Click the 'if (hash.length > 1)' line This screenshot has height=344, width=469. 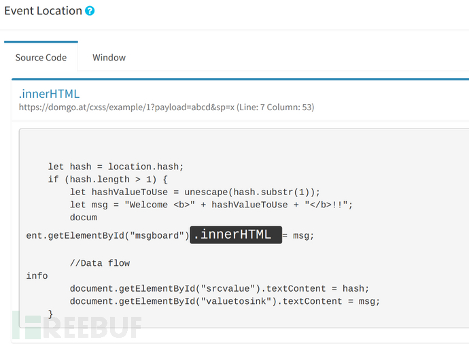(107, 179)
